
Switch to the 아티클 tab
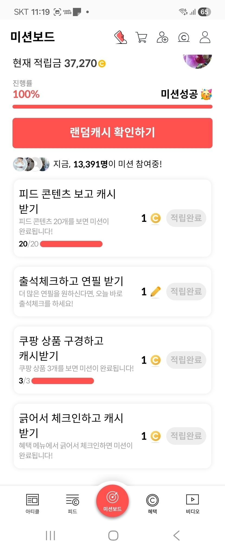coord(33,503)
